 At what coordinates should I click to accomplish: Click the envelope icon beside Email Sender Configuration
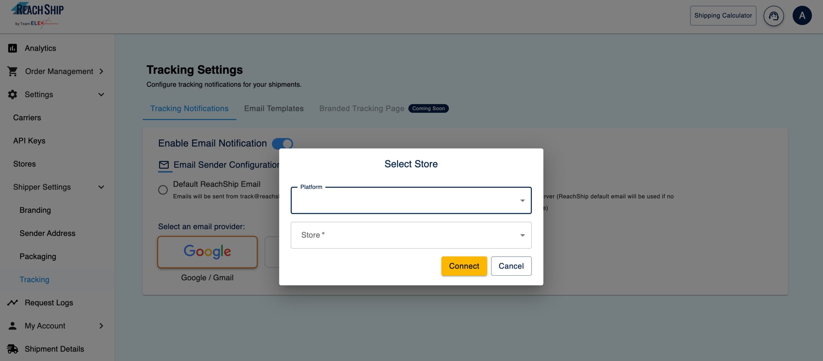tap(164, 165)
